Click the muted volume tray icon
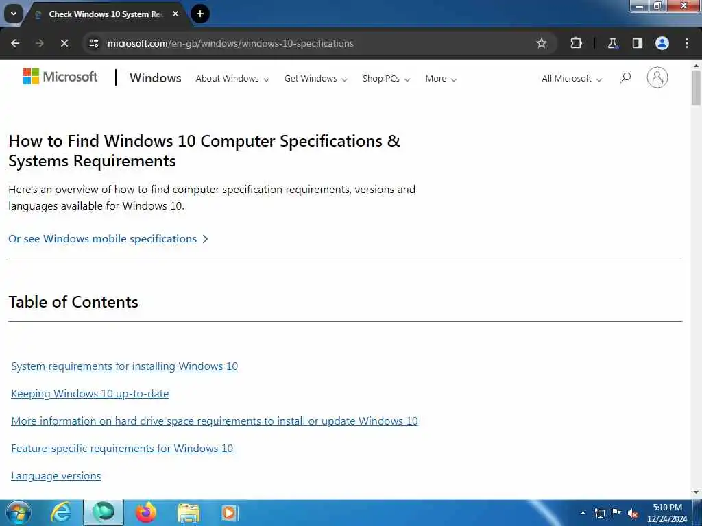The image size is (702, 526). point(633,513)
